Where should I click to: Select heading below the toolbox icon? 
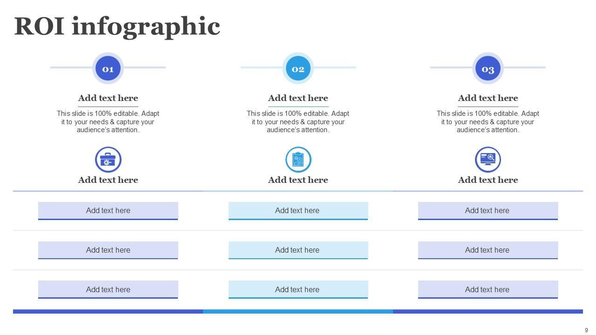108,180
